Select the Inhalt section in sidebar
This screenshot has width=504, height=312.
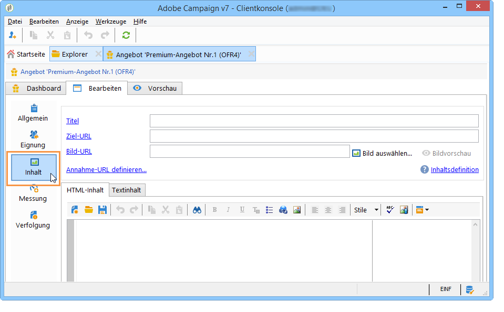pos(34,167)
